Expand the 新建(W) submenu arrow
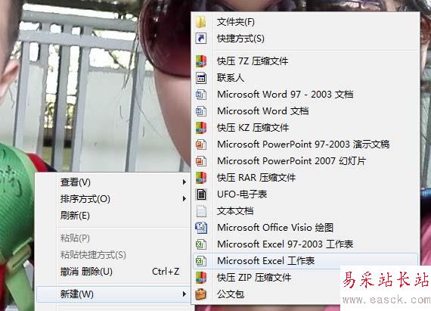 (184, 294)
